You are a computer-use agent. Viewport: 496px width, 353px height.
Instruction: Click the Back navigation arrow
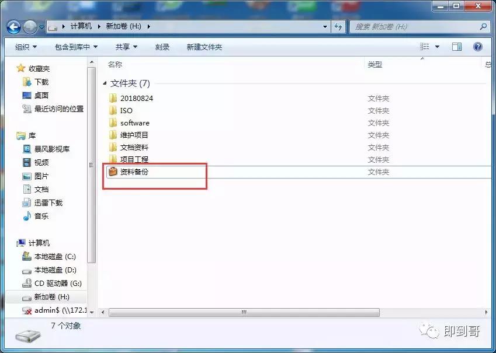pos(13,26)
